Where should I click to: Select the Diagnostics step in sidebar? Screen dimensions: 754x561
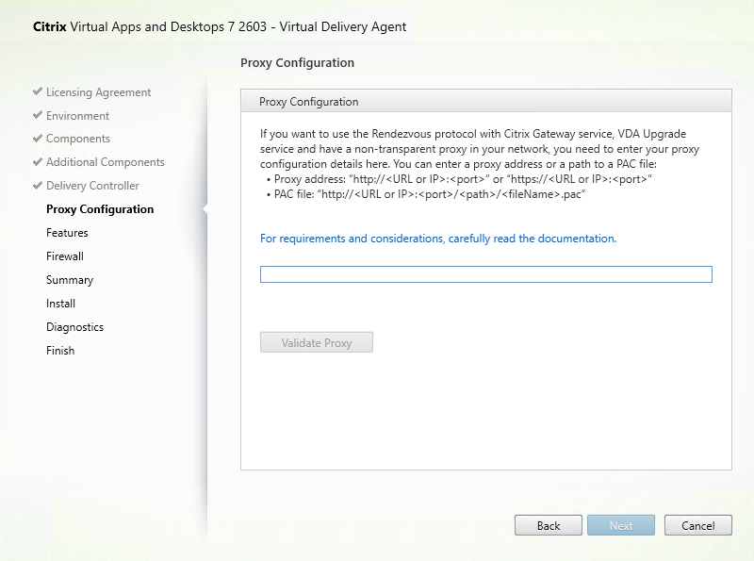(x=74, y=327)
